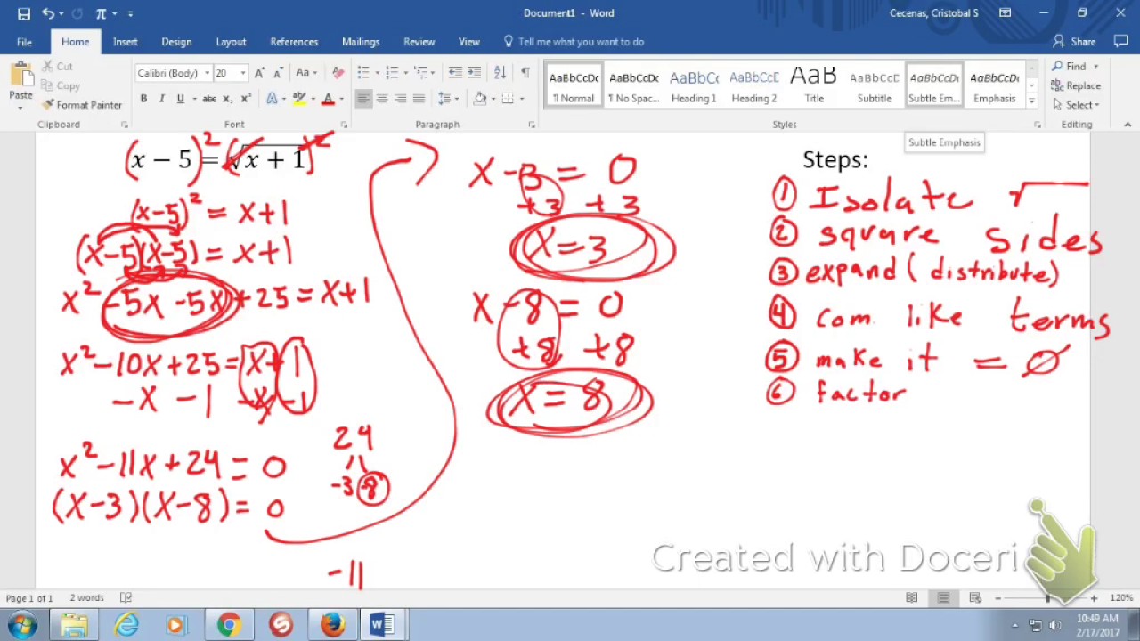Open Ribbon Display Options icon
Image resolution: width=1140 pixels, height=641 pixels.
pyautogui.click(x=1005, y=13)
